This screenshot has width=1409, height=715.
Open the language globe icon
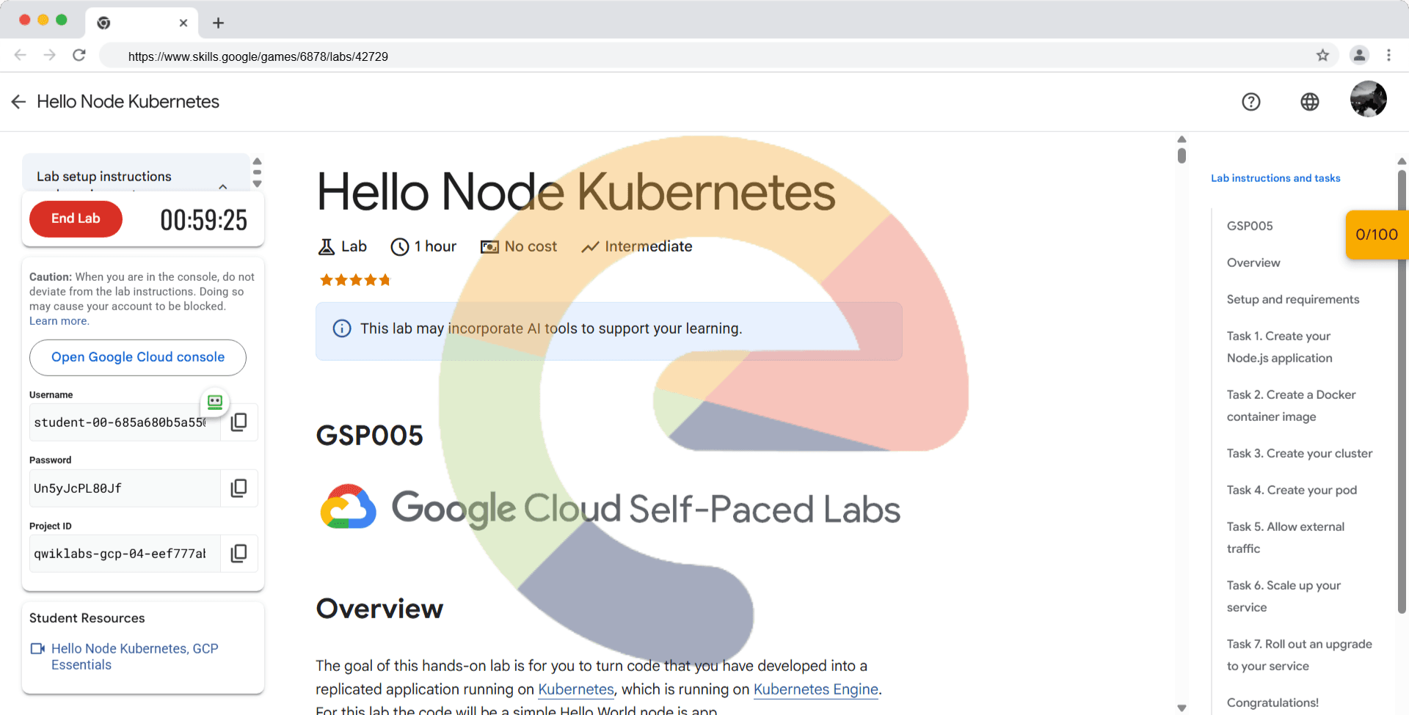[1310, 102]
